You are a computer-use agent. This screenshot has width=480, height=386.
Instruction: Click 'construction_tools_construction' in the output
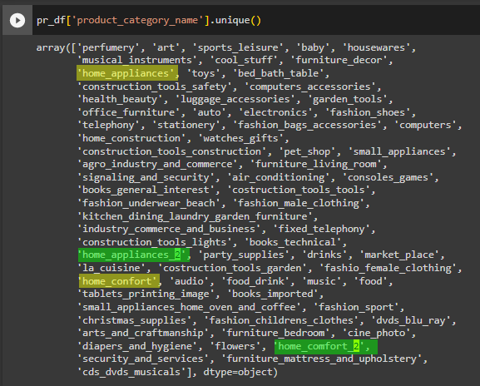click(171, 151)
